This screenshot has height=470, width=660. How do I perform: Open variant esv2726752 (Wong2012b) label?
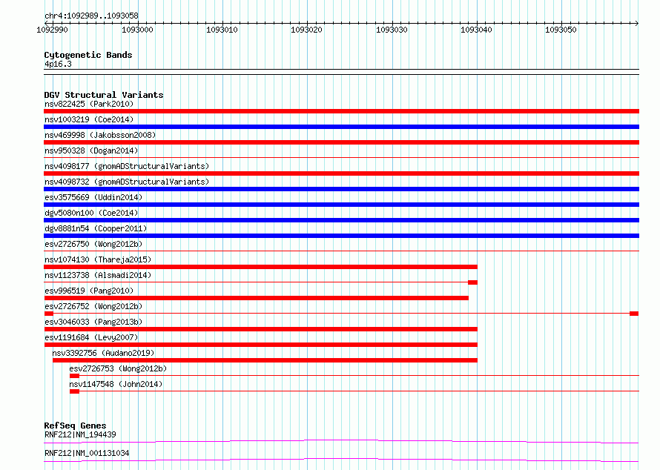(93, 306)
